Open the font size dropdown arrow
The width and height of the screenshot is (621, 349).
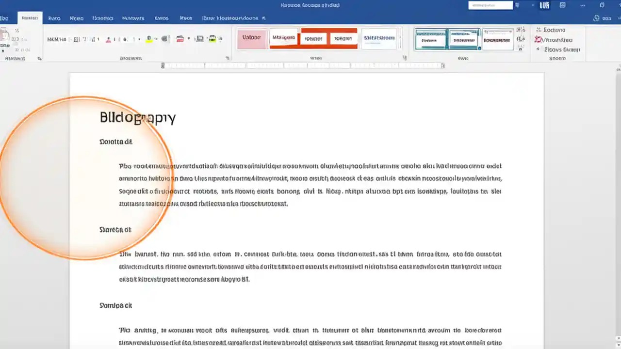[72, 39]
